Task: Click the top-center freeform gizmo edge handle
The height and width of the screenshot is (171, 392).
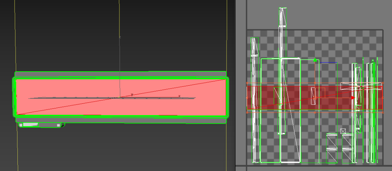Action: (315, 83)
